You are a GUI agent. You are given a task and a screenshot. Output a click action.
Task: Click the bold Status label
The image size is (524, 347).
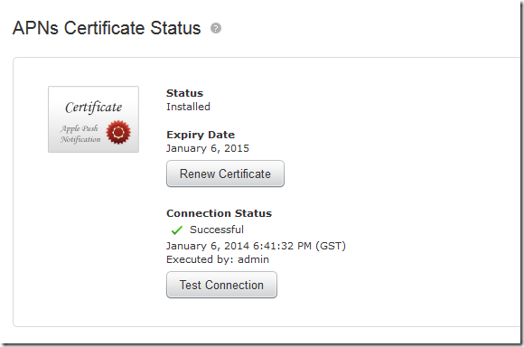point(185,93)
